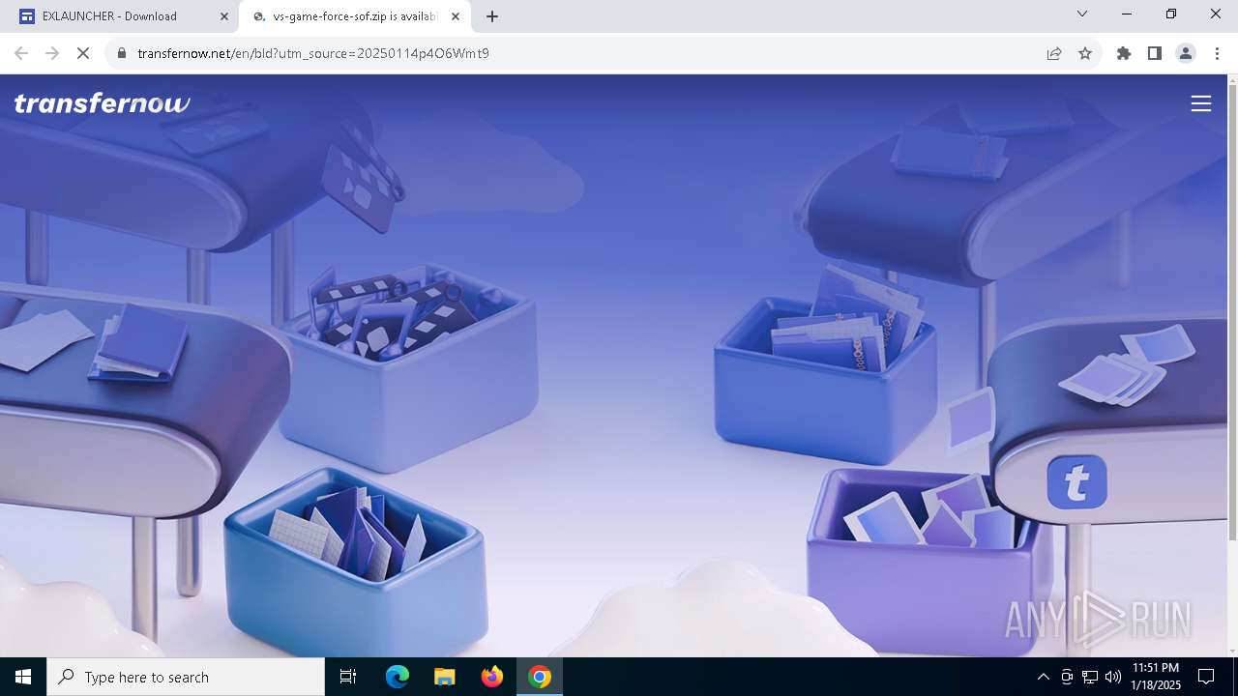Open the Chrome profile avatar

click(1186, 53)
